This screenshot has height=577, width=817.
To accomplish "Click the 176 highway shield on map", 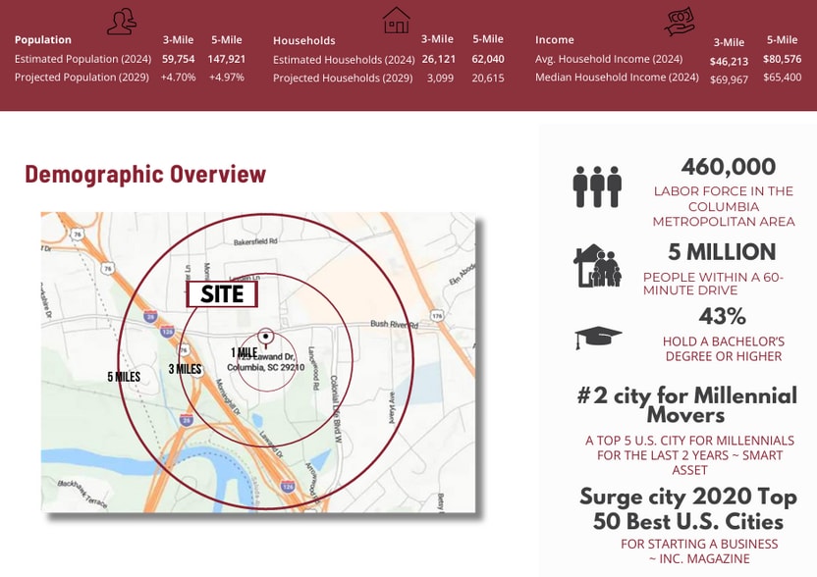I will [436, 316].
